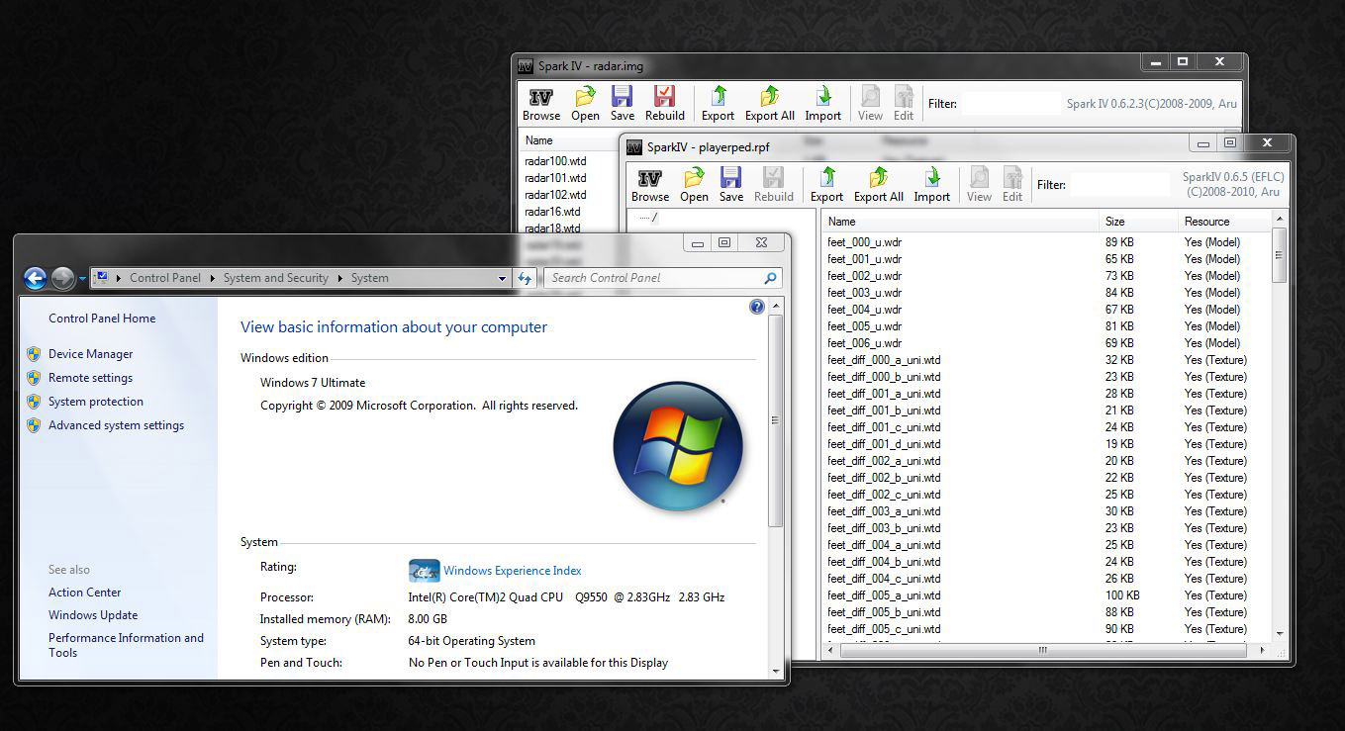Screen dimensions: 1345x731
Task: Open Control Panel help question mark icon
Action: [757, 307]
